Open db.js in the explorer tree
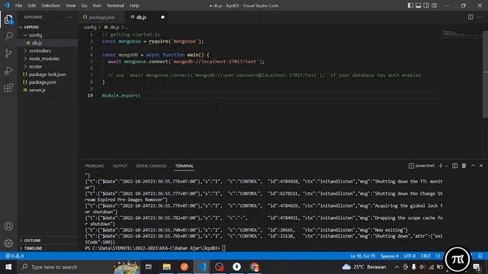The height and width of the screenshot is (274, 488). pos(47,43)
